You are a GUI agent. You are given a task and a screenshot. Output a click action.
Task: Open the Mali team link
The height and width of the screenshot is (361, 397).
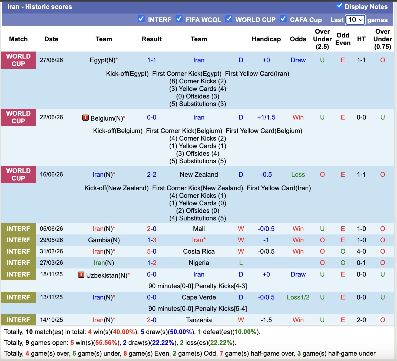click(199, 229)
